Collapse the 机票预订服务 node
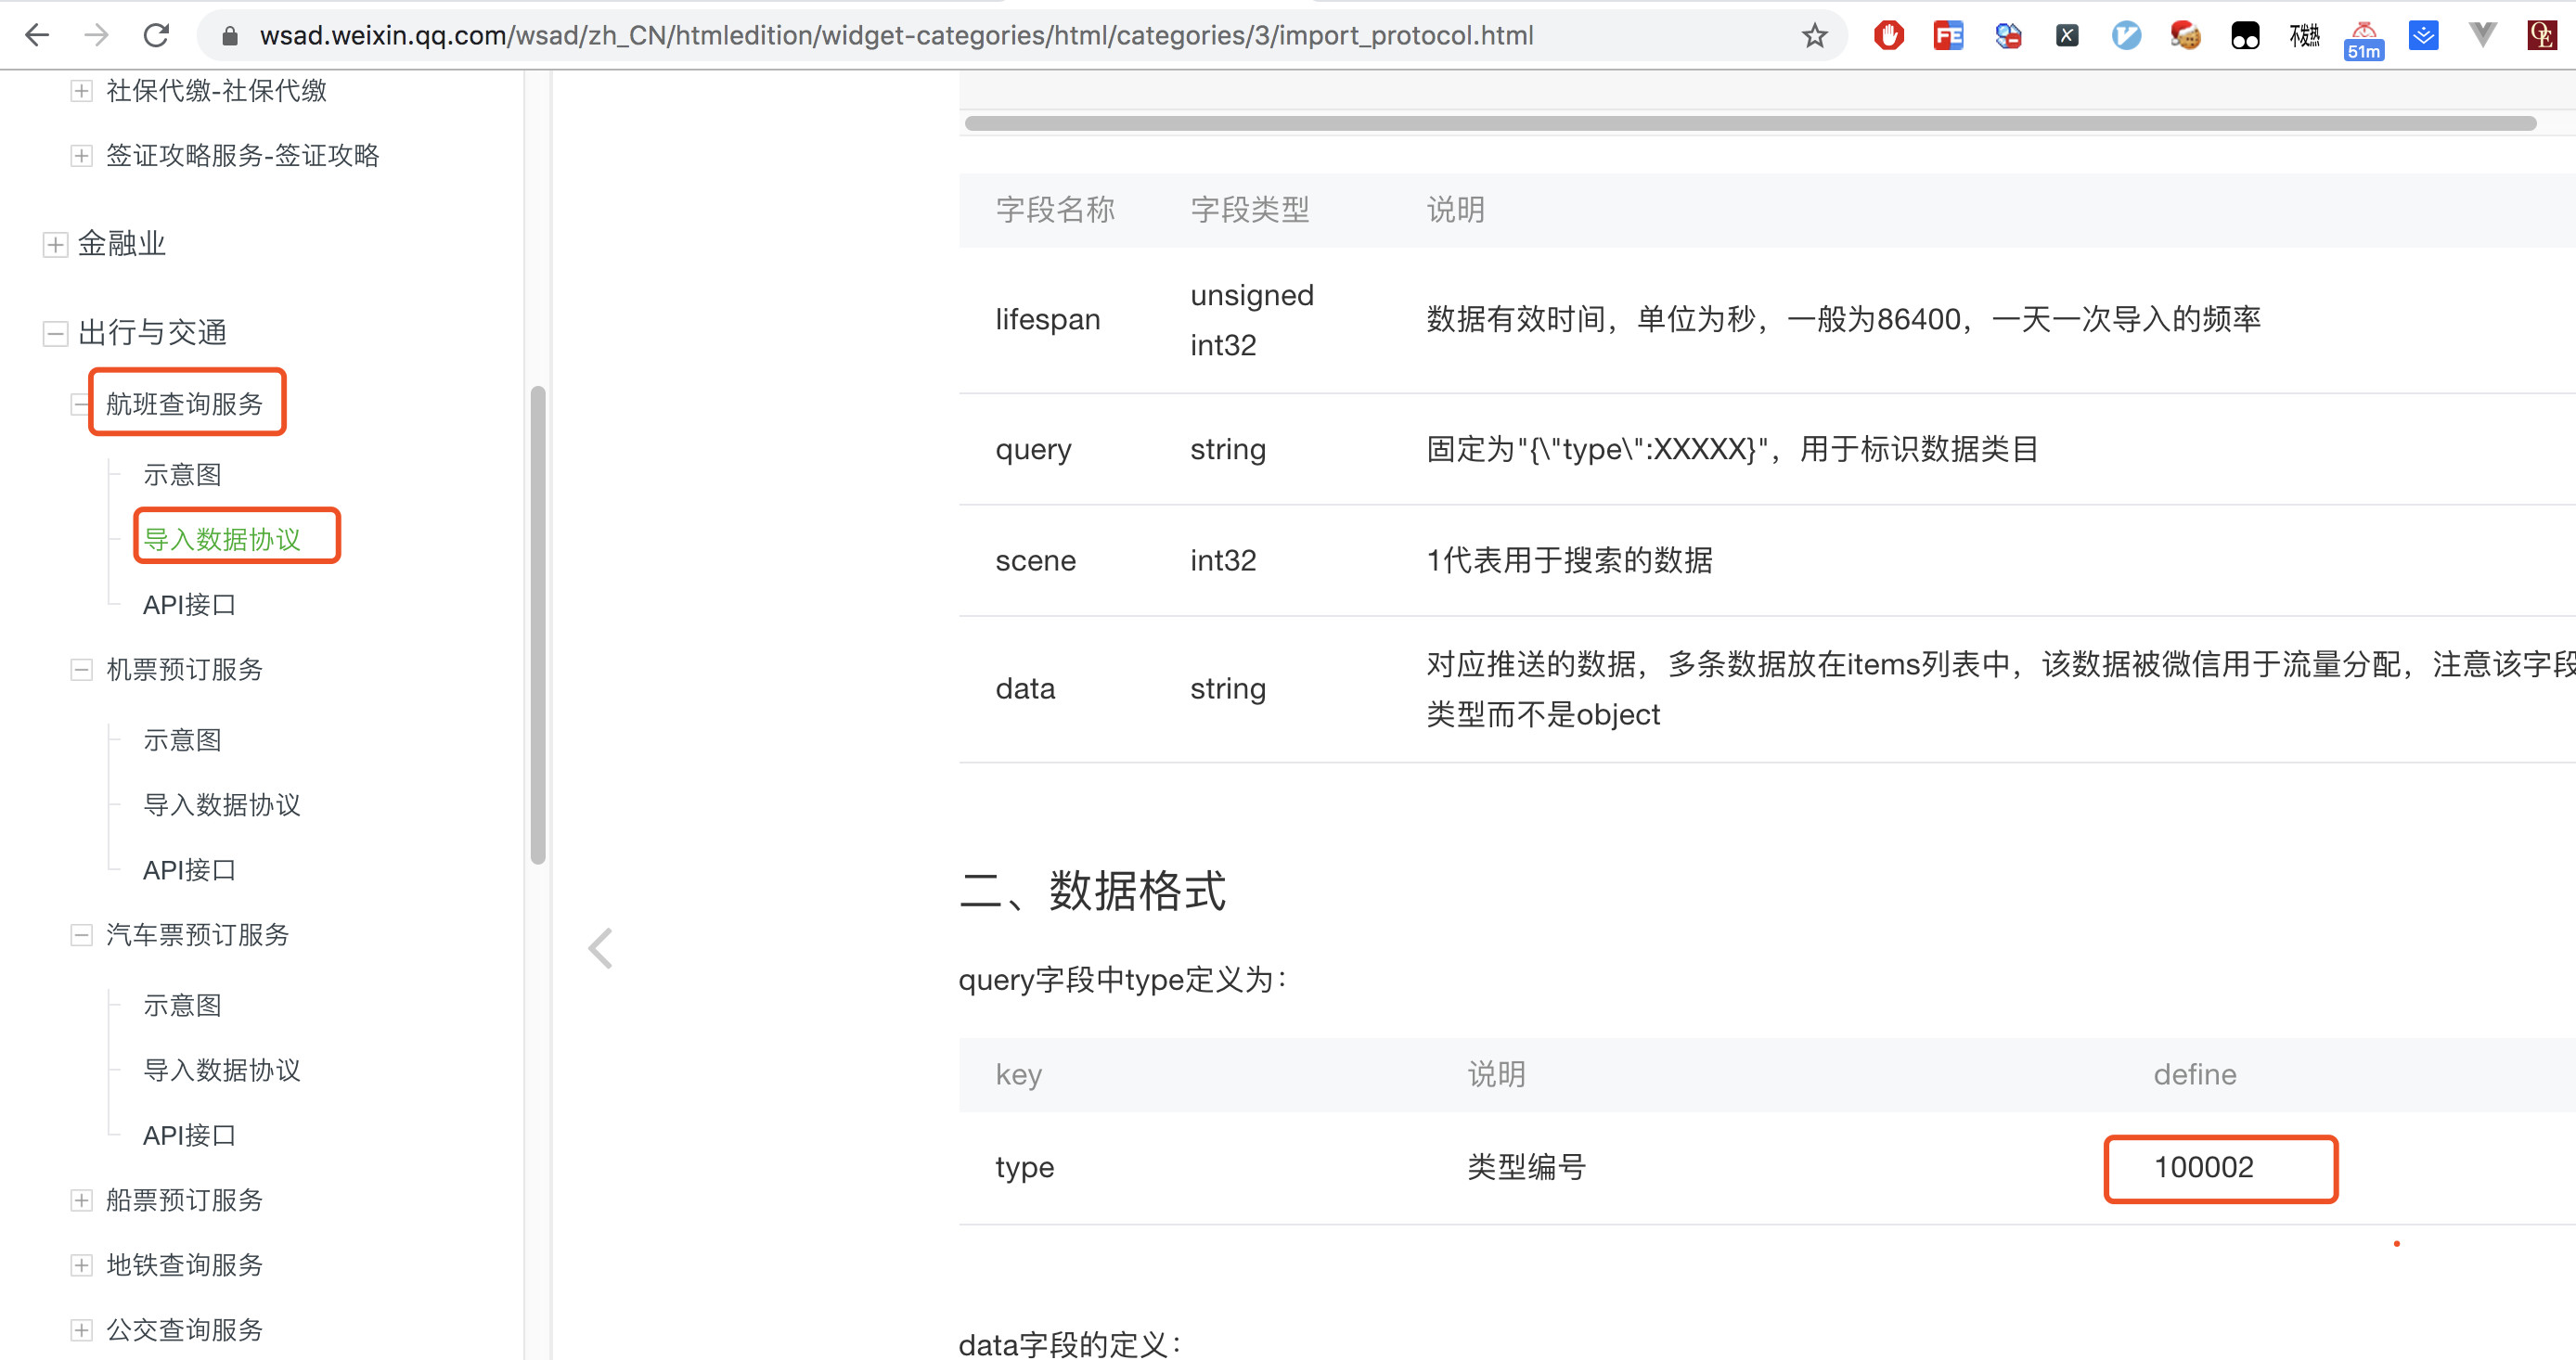 point(81,669)
